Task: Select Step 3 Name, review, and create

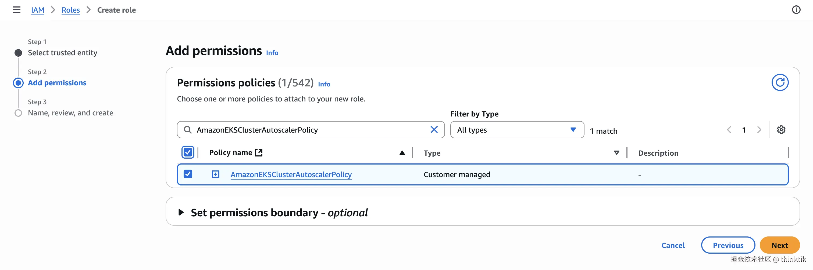Action: [x=70, y=113]
